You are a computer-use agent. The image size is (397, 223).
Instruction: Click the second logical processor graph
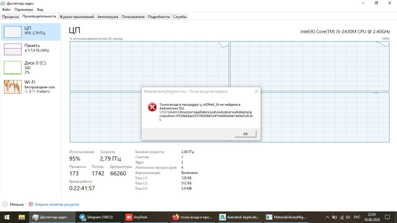pos(310,66)
